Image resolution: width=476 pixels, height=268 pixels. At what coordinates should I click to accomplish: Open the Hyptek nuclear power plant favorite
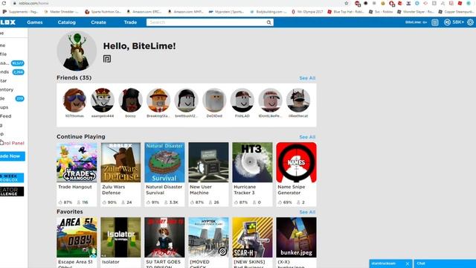[x=208, y=242]
